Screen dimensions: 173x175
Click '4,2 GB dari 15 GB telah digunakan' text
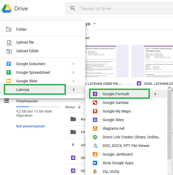click(34, 113)
